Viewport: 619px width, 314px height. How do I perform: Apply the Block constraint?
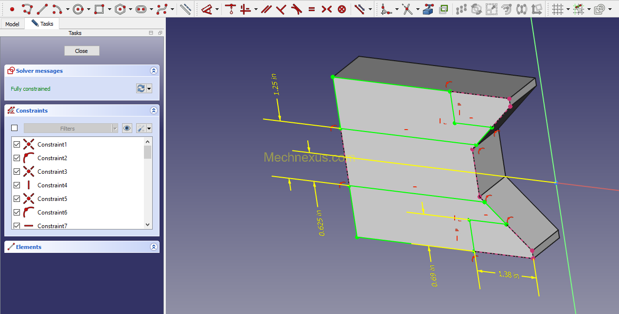(x=342, y=9)
